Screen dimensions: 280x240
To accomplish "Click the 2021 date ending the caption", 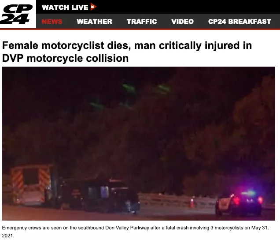I will (8, 236).
